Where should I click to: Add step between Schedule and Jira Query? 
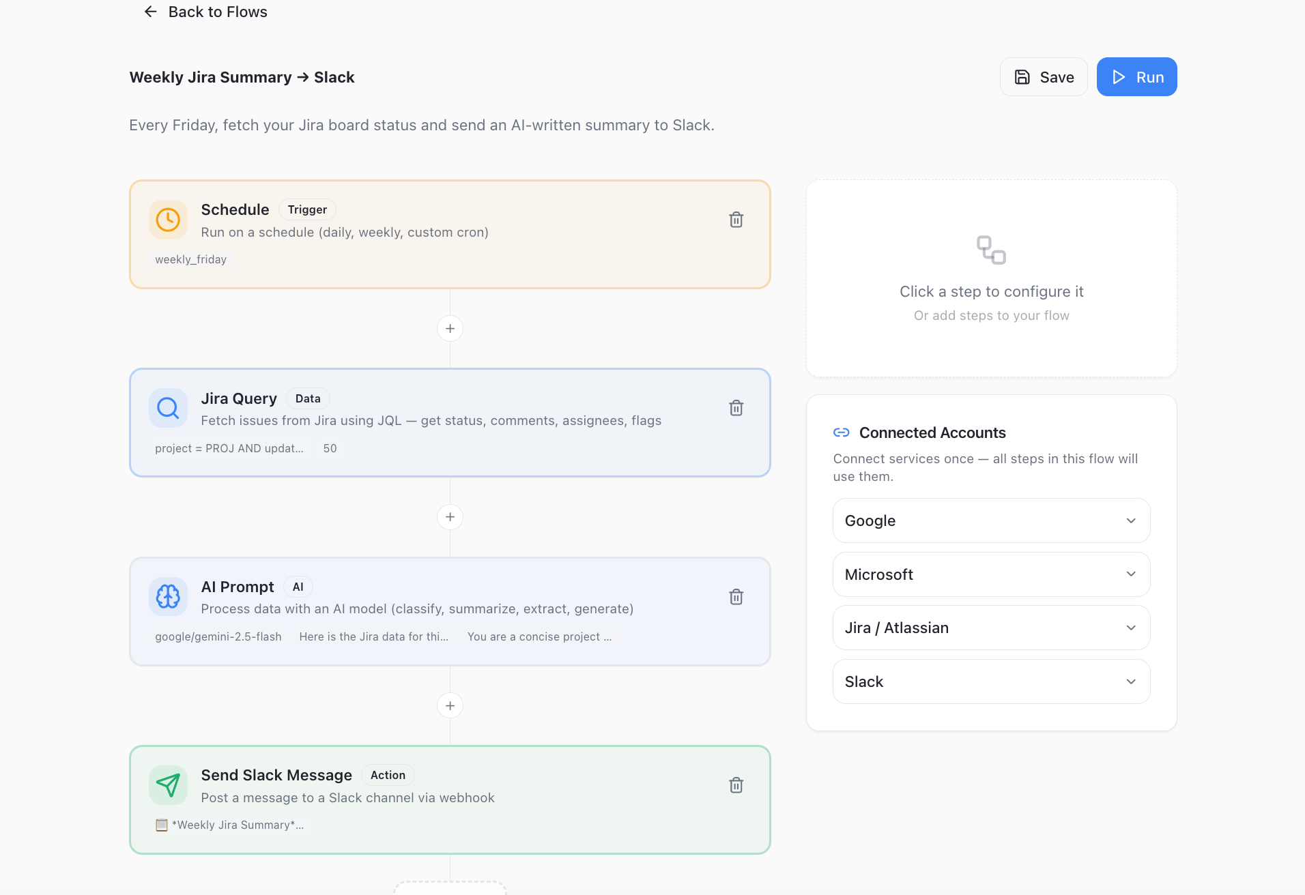click(450, 329)
